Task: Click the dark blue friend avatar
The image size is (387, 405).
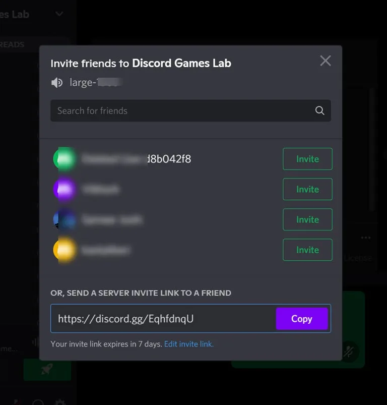Action: (64, 219)
